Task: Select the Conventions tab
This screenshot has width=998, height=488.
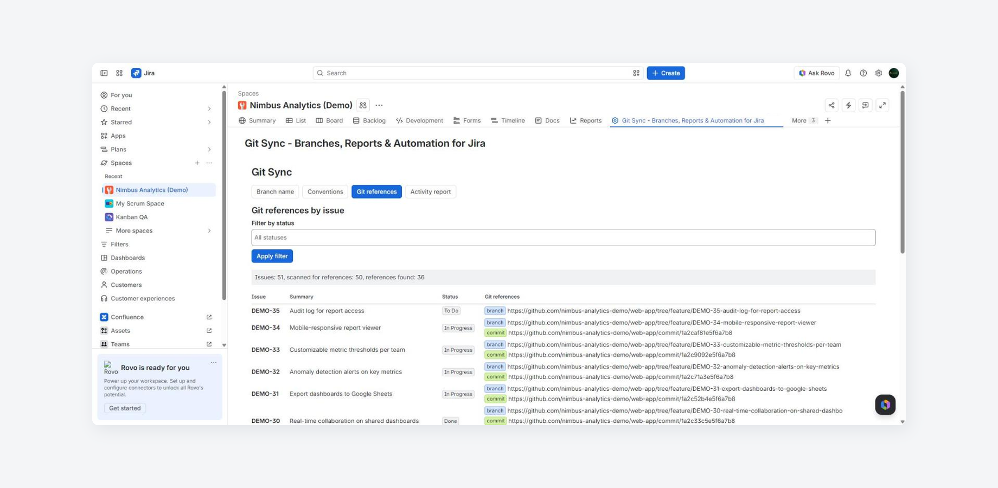Action: click(x=325, y=191)
